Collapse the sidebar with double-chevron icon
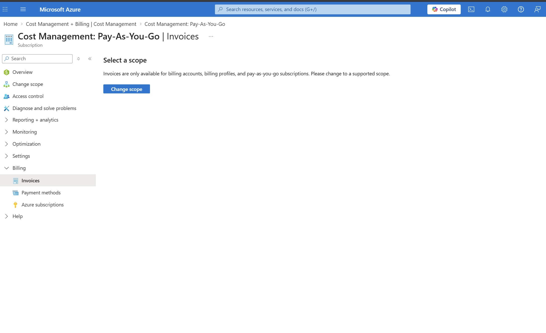Viewport: 546px width, 333px height. [x=90, y=59]
